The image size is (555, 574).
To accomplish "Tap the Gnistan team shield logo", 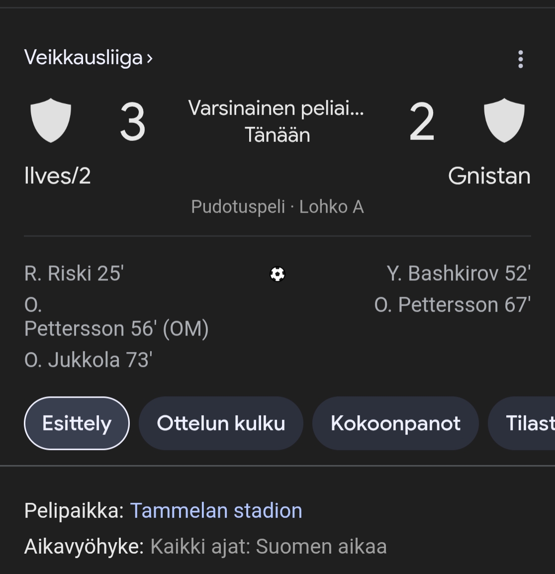I will (x=504, y=120).
